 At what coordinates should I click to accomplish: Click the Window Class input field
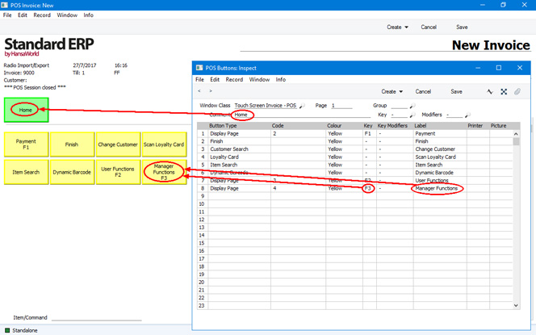(x=266, y=106)
